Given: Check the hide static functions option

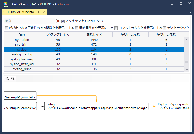Looking at the screenshot, I should click(77, 28).
